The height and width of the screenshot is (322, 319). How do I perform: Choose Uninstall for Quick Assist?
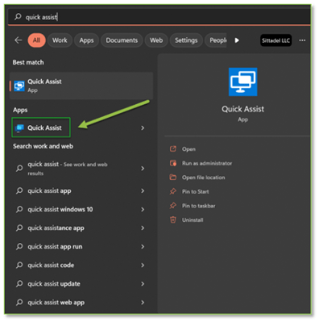[193, 220]
